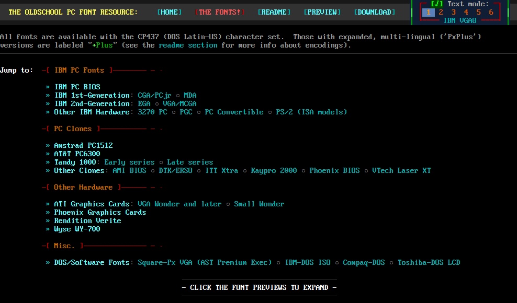
Task: Jump to IBM PC BIOS fonts
Action: (77, 87)
